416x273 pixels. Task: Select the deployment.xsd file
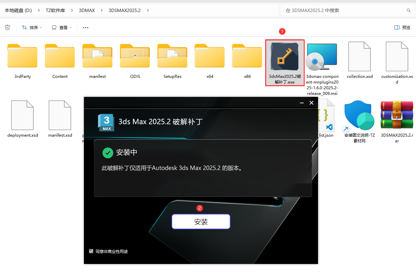point(22,115)
